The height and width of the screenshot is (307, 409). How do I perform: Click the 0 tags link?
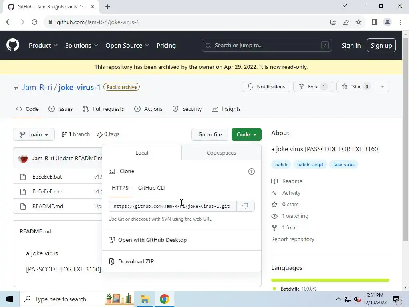tap(108, 134)
